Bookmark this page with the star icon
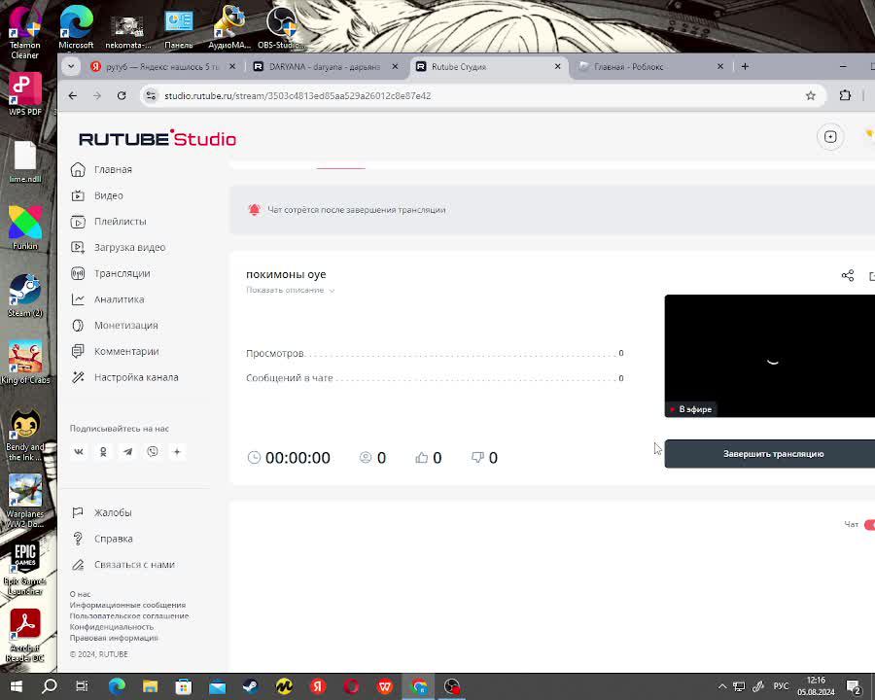This screenshot has height=700, width=875. point(811,96)
